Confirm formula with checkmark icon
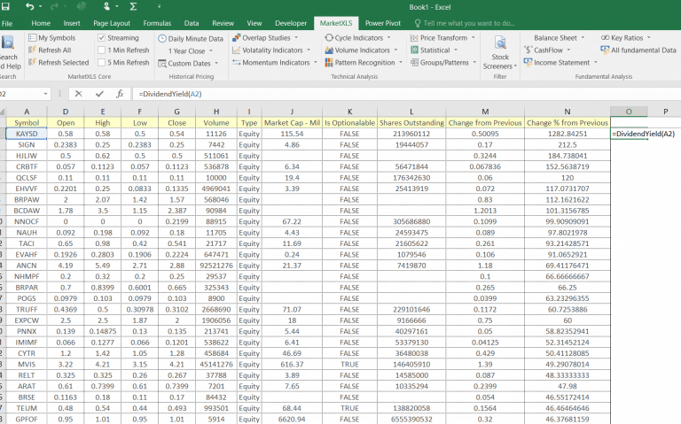 point(99,94)
